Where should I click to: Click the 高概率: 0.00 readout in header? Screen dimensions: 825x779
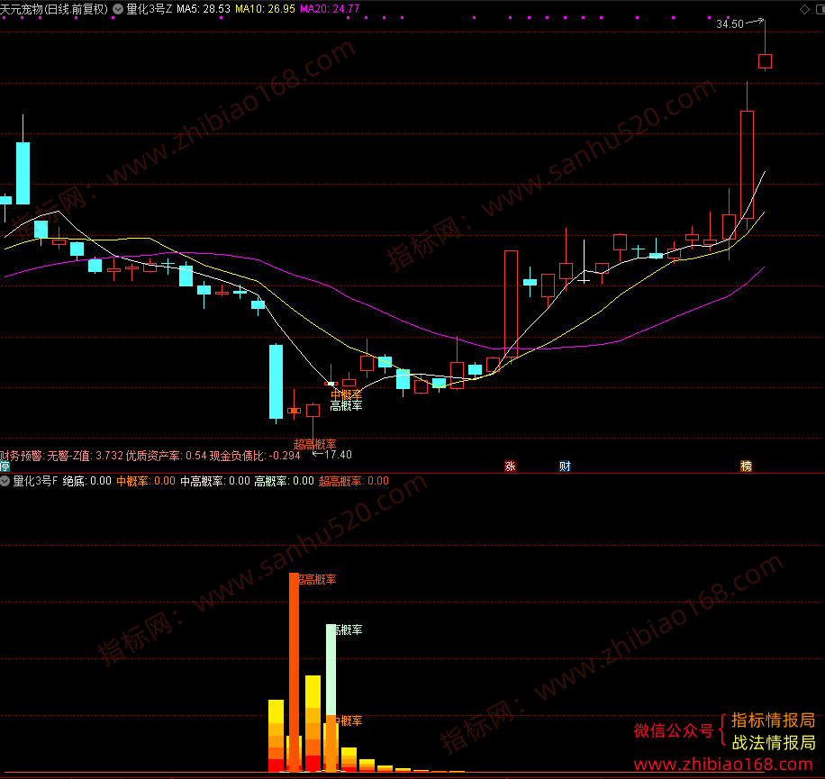click(284, 481)
